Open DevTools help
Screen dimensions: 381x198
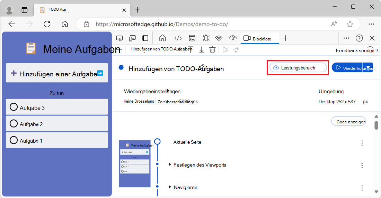(x=359, y=38)
